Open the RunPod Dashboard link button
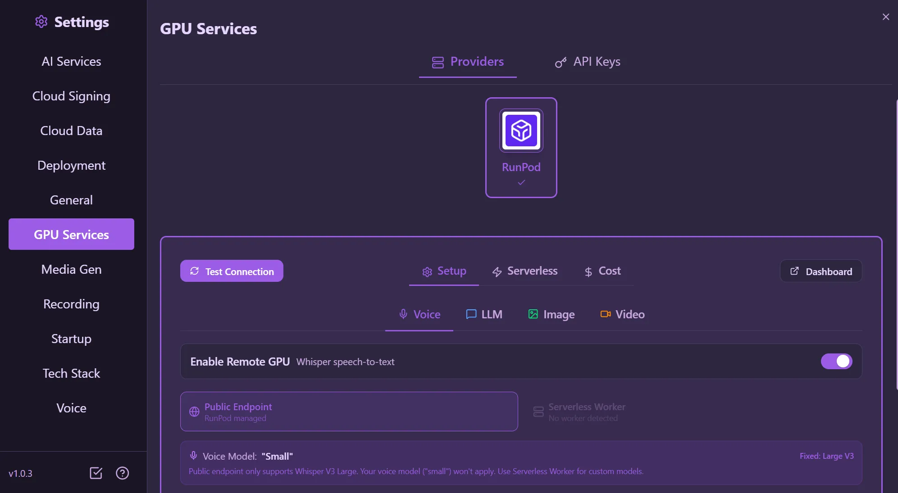This screenshot has height=493, width=898. [821, 271]
